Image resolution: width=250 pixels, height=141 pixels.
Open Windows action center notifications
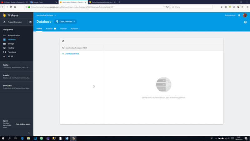246,138
